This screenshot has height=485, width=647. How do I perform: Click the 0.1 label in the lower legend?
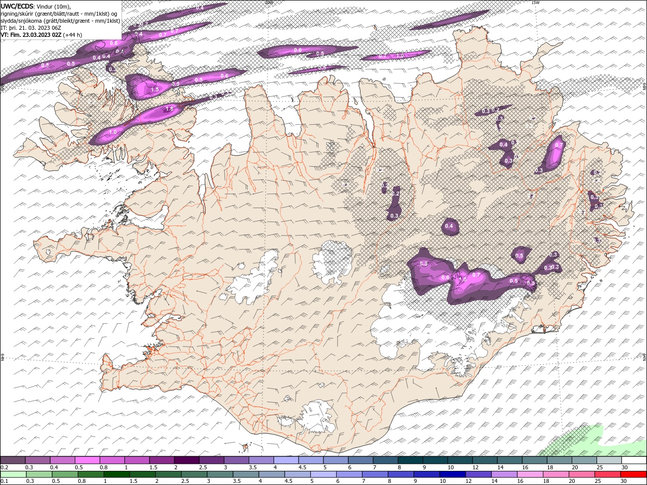[5, 481]
